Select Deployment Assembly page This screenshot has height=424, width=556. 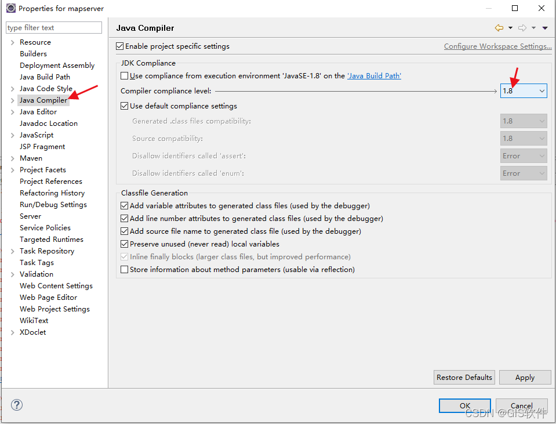coord(57,66)
